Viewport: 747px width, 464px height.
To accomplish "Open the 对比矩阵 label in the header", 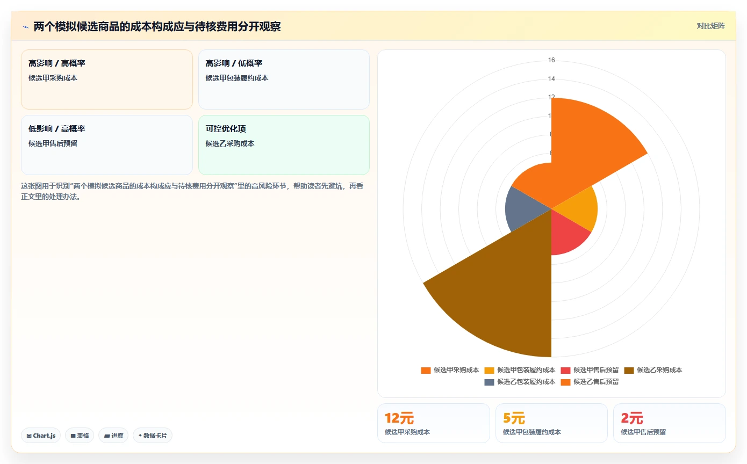I will (x=710, y=26).
